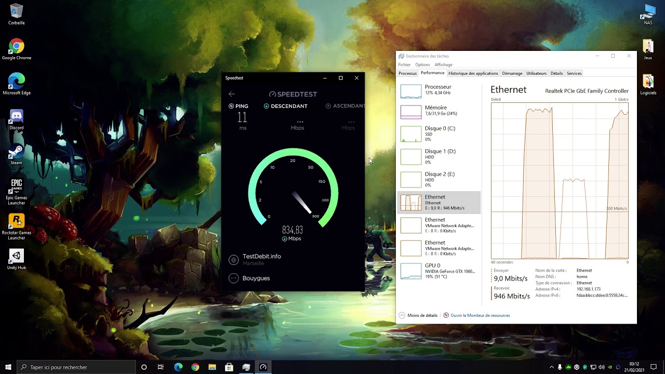Open Cortana from the taskbar circle
The height and width of the screenshot is (374, 665).
144,367
